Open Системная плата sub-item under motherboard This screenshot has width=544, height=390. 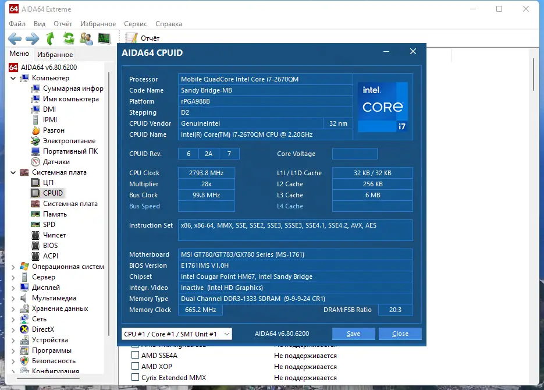(64, 204)
